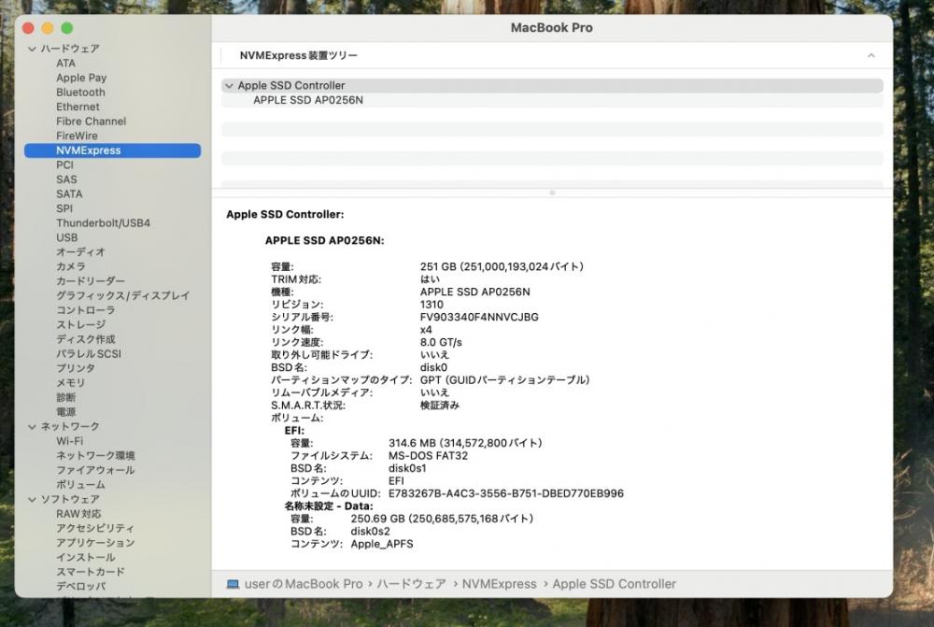The image size is (934, 627).
Task: Select SATA in the sidebar
Action: 69,193
